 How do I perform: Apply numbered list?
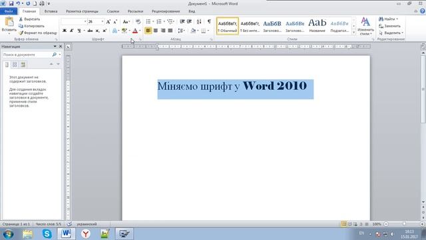[x=159, y=21]
